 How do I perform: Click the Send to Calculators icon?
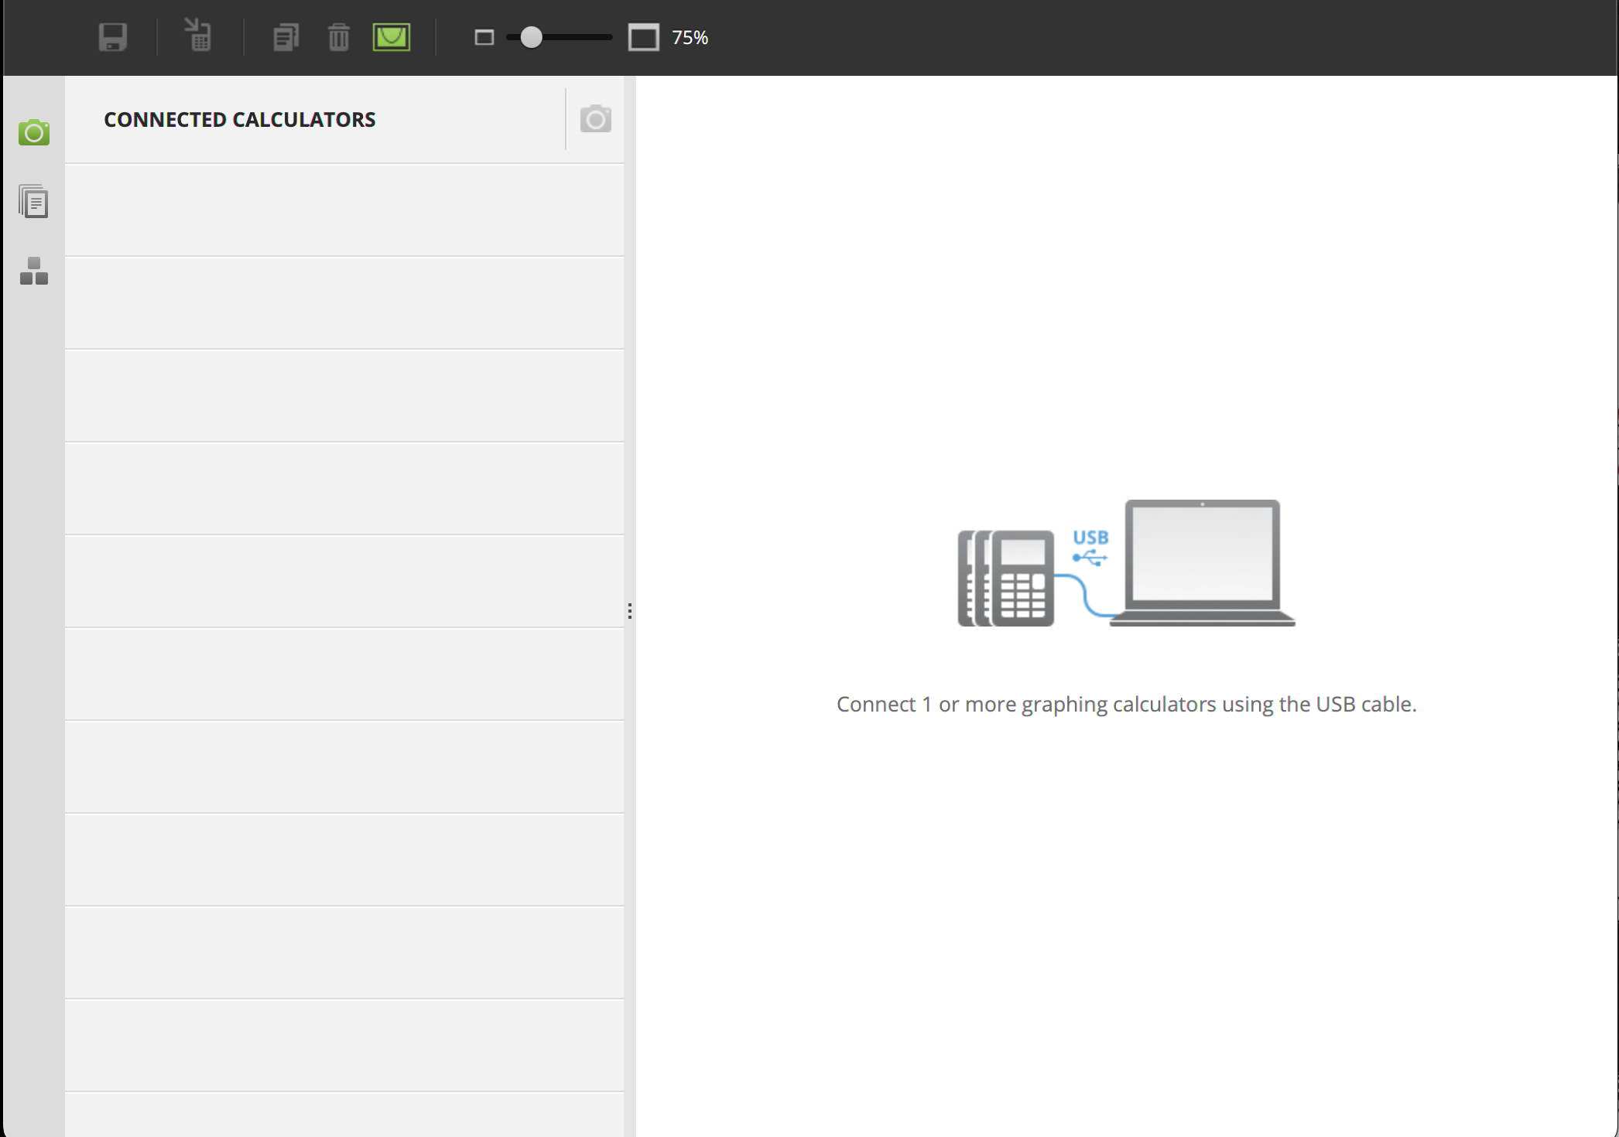point(199,36)
